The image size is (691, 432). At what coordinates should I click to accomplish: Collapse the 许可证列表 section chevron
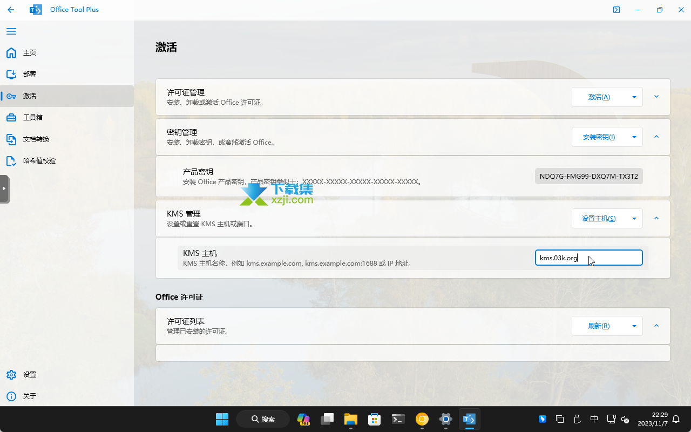pos(656,326)
